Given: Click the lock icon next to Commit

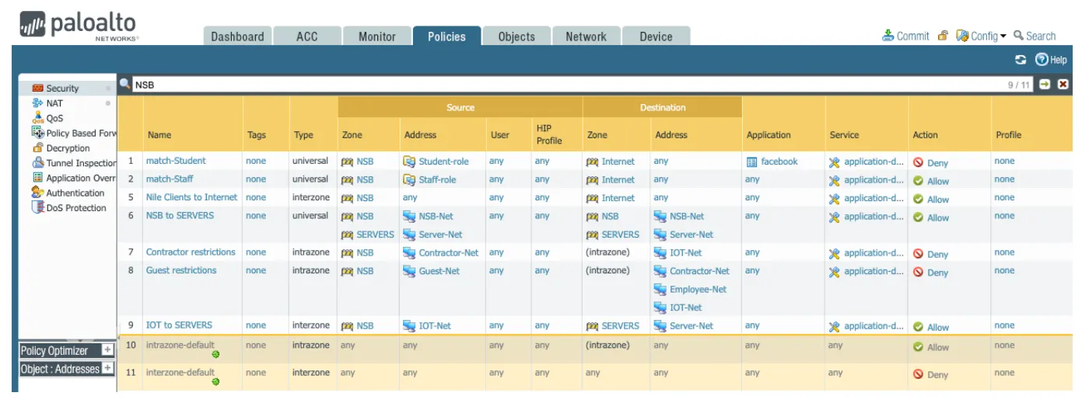Looking at the screenshot, I should 943,36.
